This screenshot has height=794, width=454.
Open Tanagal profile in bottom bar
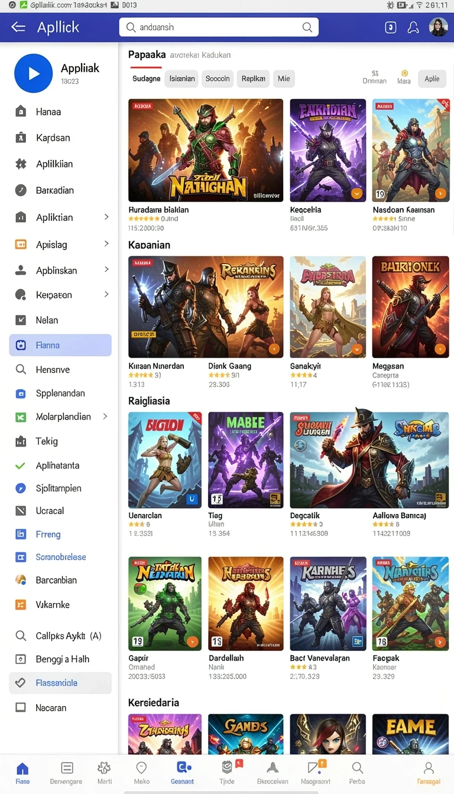click(429, 773)
